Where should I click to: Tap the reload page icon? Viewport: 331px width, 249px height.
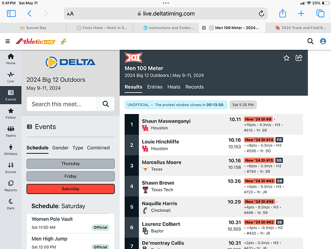(x=261, y=13)
